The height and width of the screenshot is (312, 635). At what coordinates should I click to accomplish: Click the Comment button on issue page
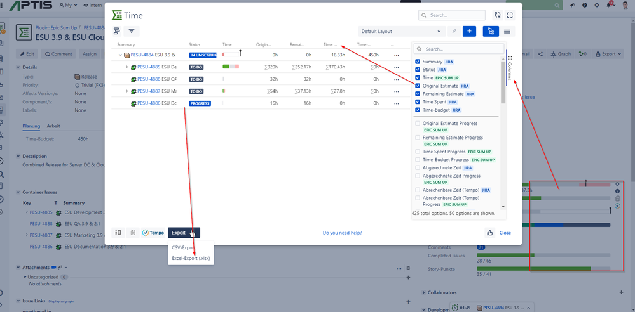coord(58,54)
